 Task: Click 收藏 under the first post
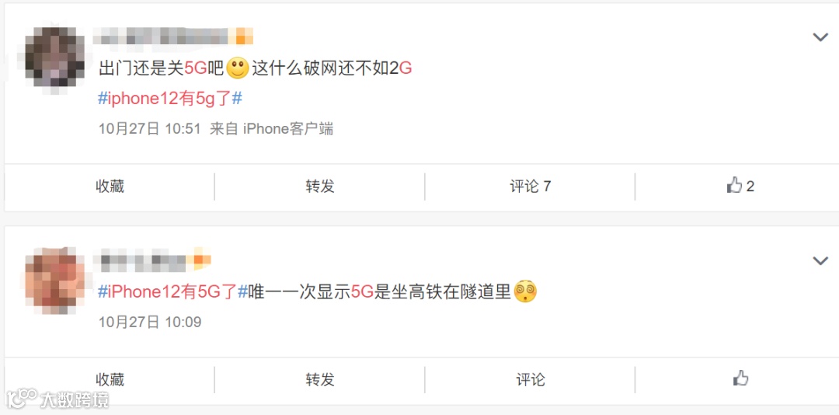[x=110, y=187]
